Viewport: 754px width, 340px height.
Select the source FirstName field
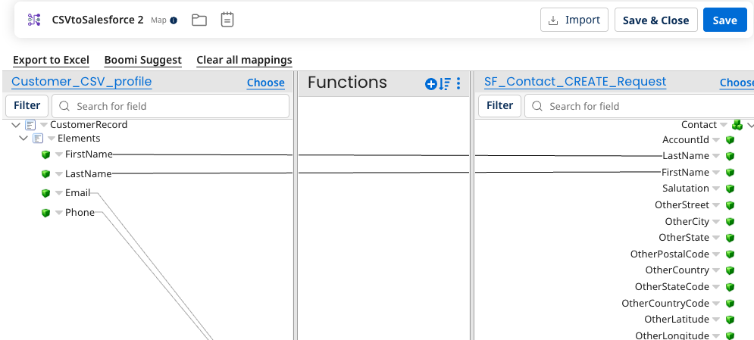pyautogui.click(x=89, y=154)
